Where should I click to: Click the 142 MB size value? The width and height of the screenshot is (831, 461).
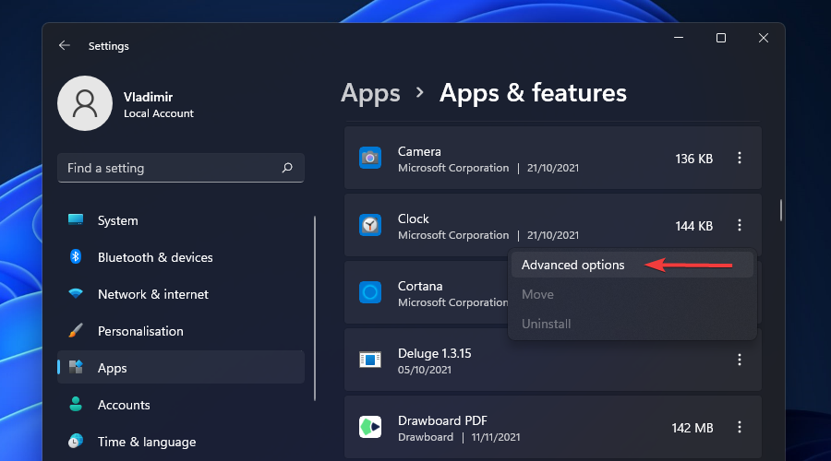(692, 428)
